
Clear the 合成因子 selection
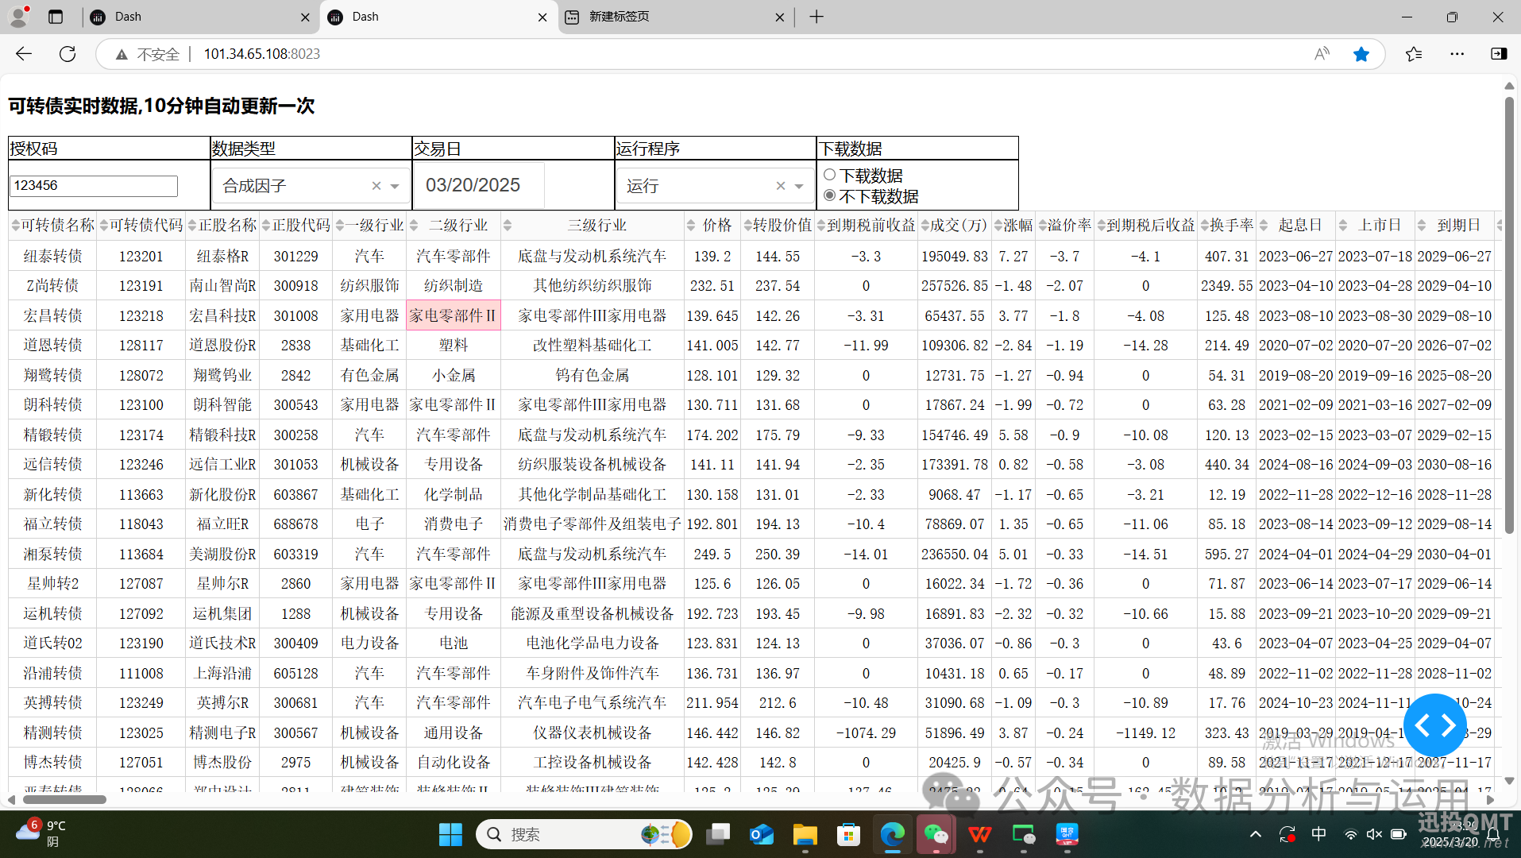(x=376, y=186)
